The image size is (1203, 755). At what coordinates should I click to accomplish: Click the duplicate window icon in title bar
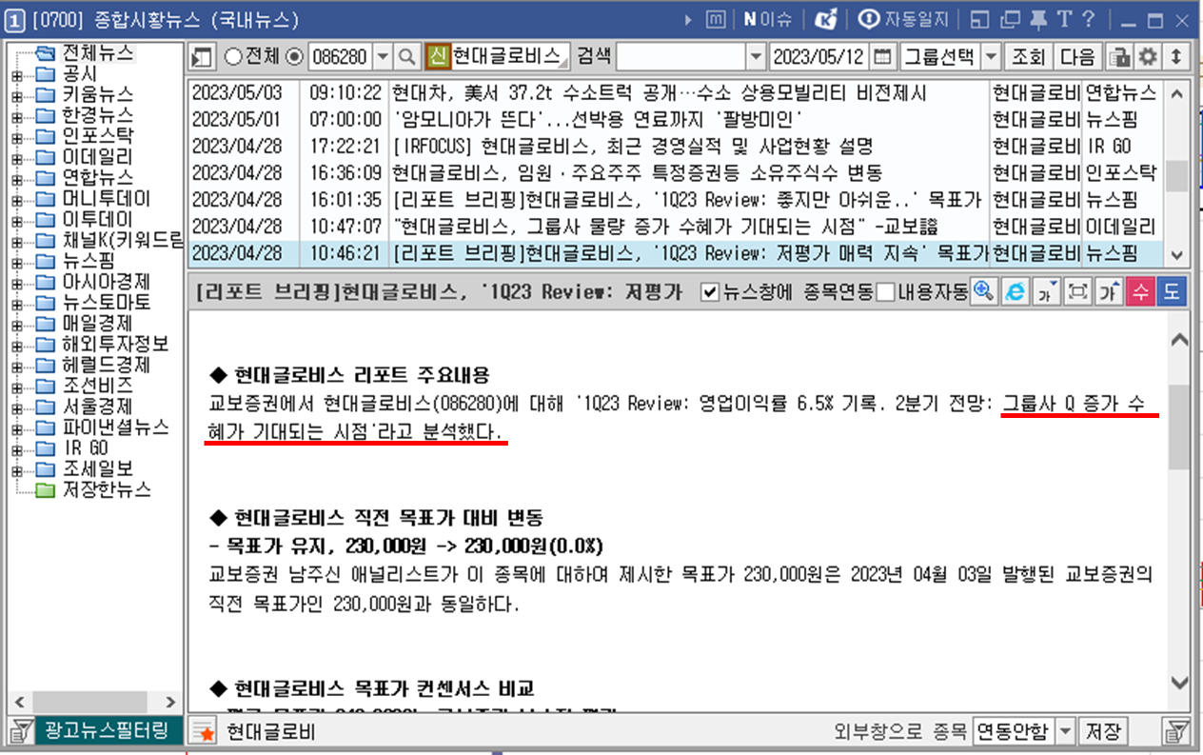(x=1010, y=19)
